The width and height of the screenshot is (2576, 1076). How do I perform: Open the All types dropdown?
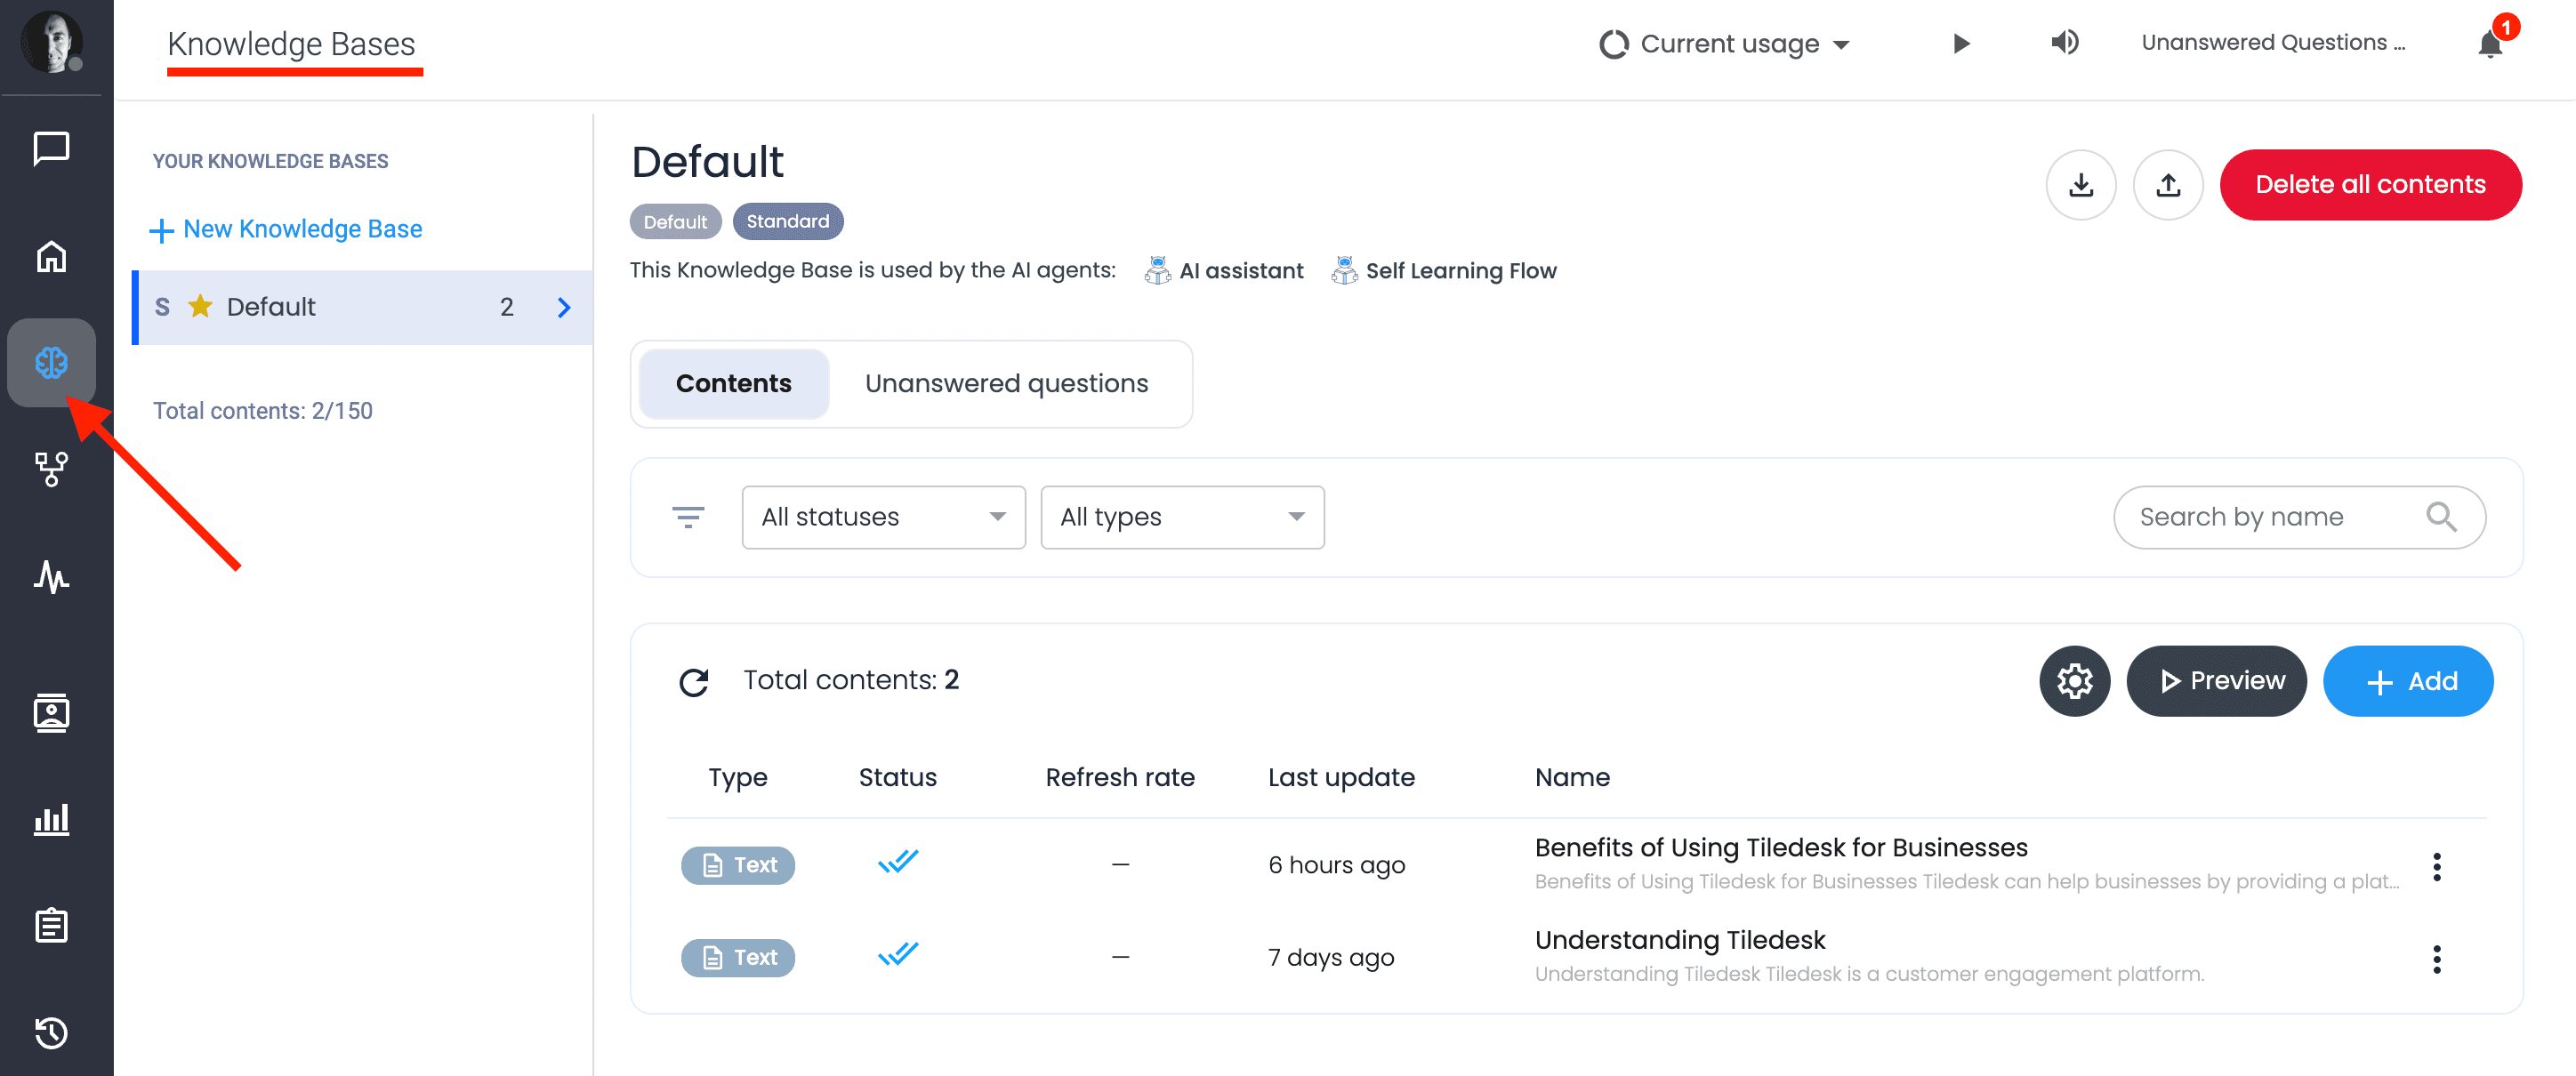1183,517
